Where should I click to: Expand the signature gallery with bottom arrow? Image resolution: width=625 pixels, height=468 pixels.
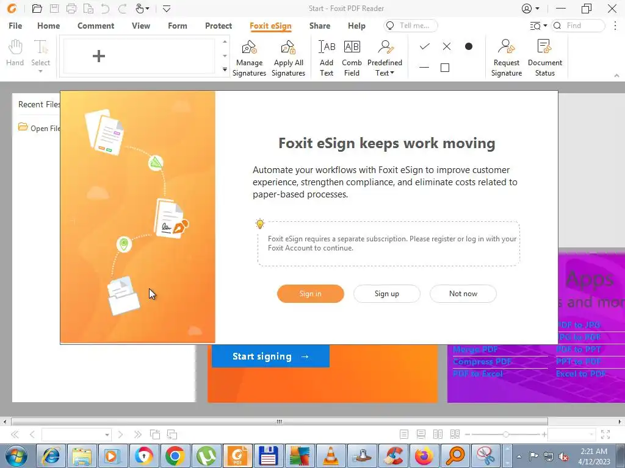pos(225,69)
